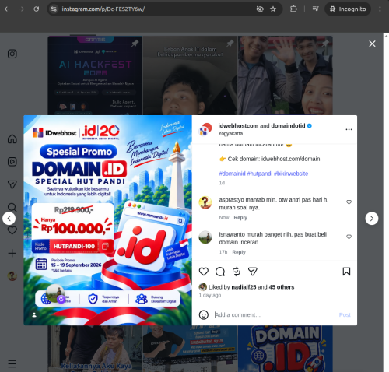Click the Yogyakarta location link
The height and width of the screenshot is (372, 389).
pos(230,134)
